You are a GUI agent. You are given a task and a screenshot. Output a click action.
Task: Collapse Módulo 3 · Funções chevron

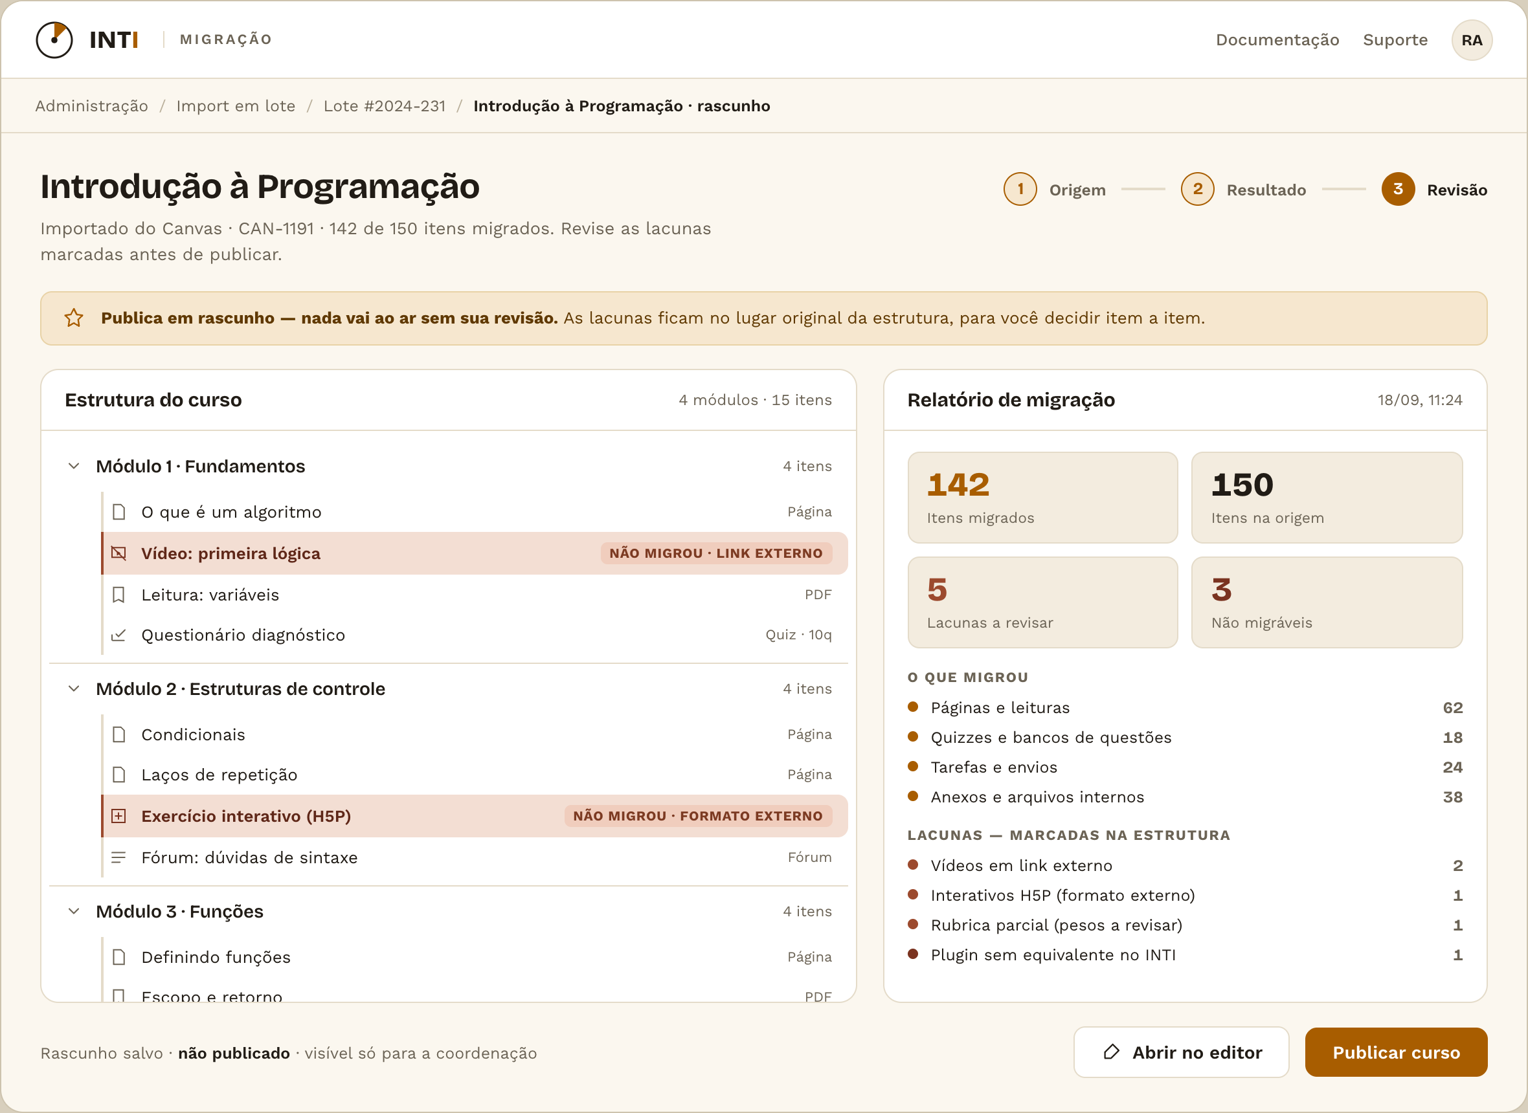(74, 911)
